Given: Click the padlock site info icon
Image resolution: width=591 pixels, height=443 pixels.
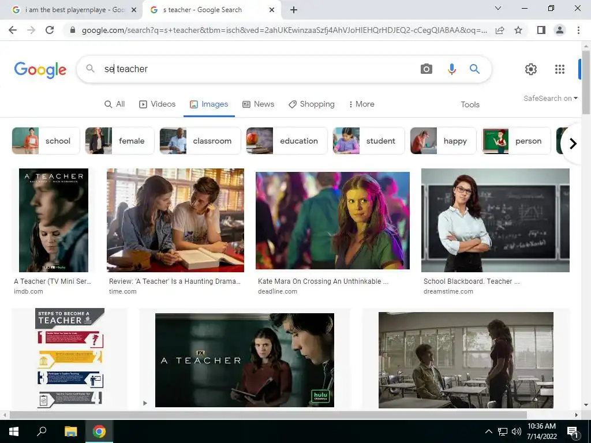Looking at the screenshot, I should pyautogui.click(x=73, y=30).
